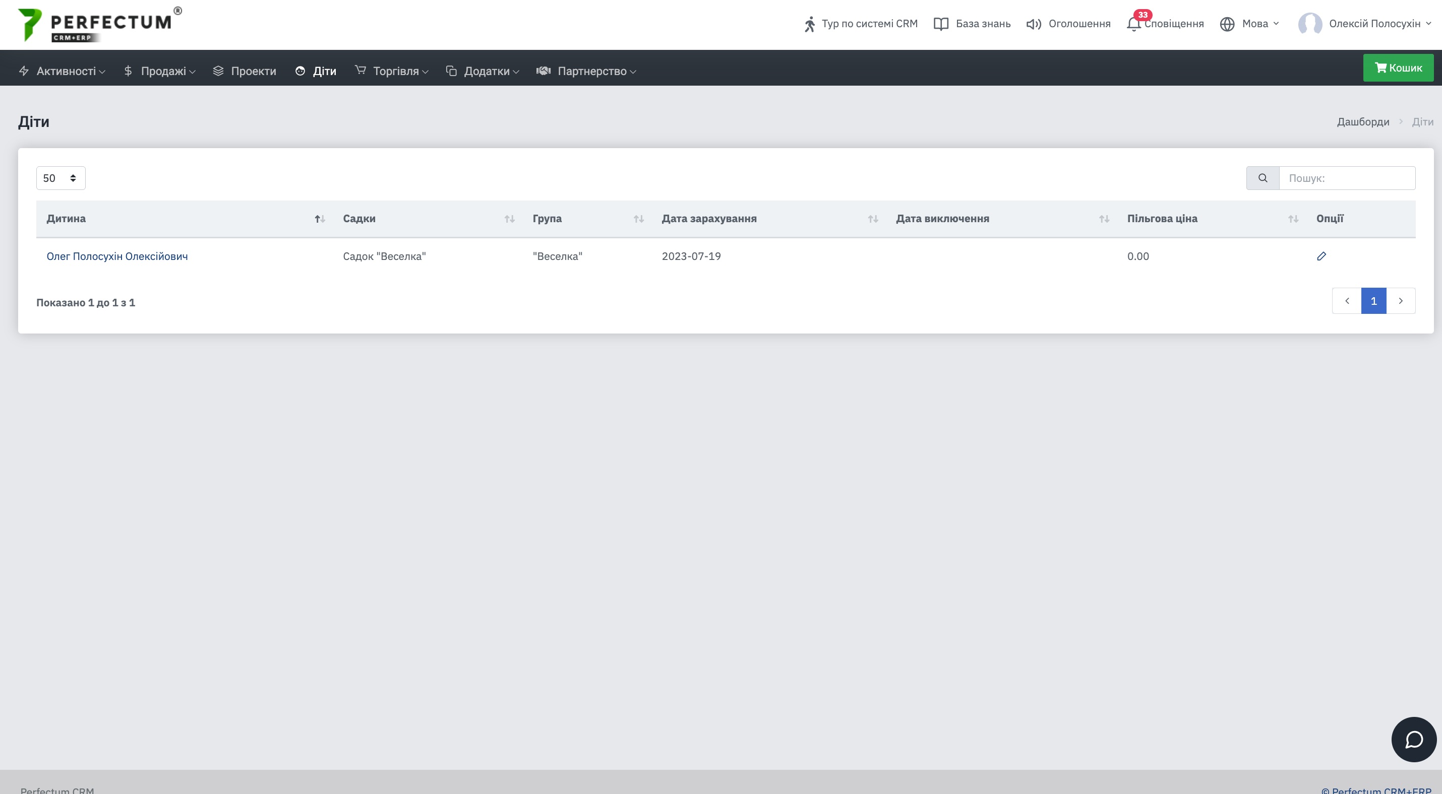Click the announcements megaphone icon

click(1034, 24)
